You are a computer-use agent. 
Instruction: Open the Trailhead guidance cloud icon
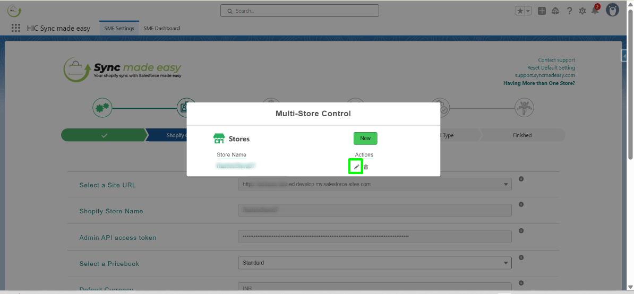[x=555, y=11]
